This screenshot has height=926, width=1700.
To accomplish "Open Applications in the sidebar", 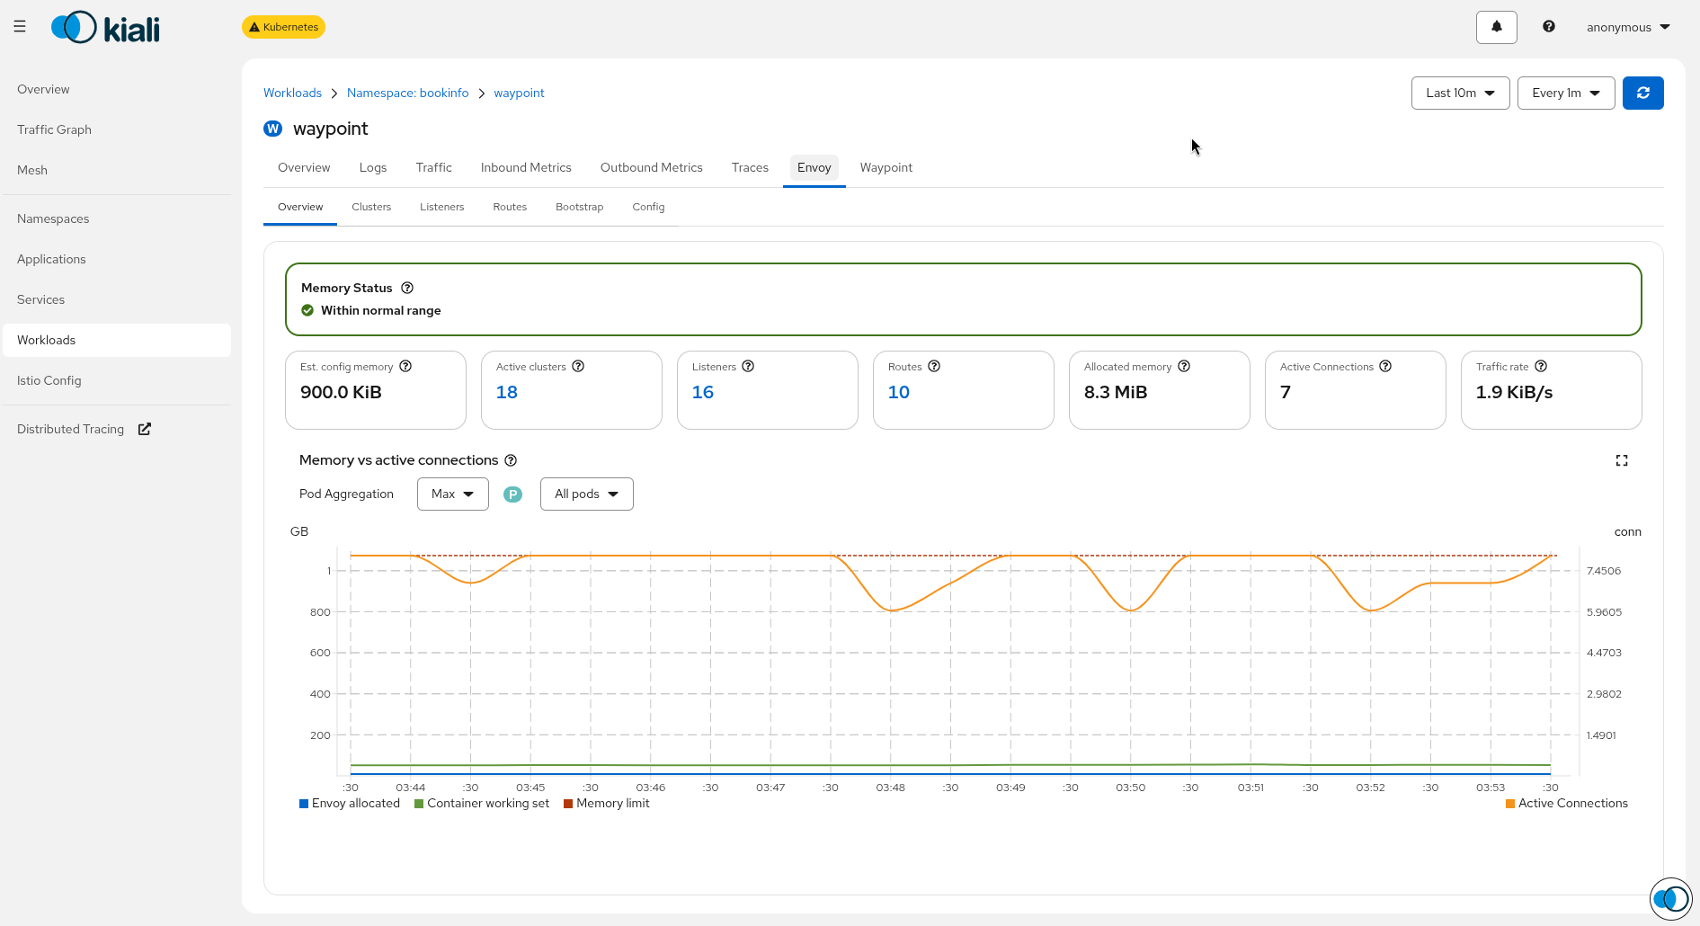I will [x=117, y=259].
